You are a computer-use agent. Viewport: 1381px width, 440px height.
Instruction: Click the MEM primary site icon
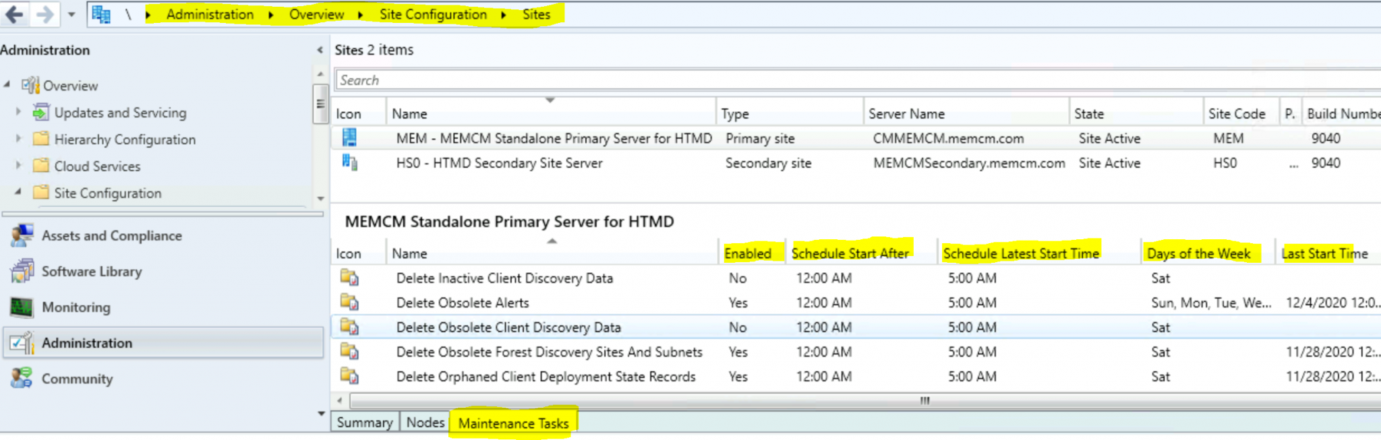349,137
